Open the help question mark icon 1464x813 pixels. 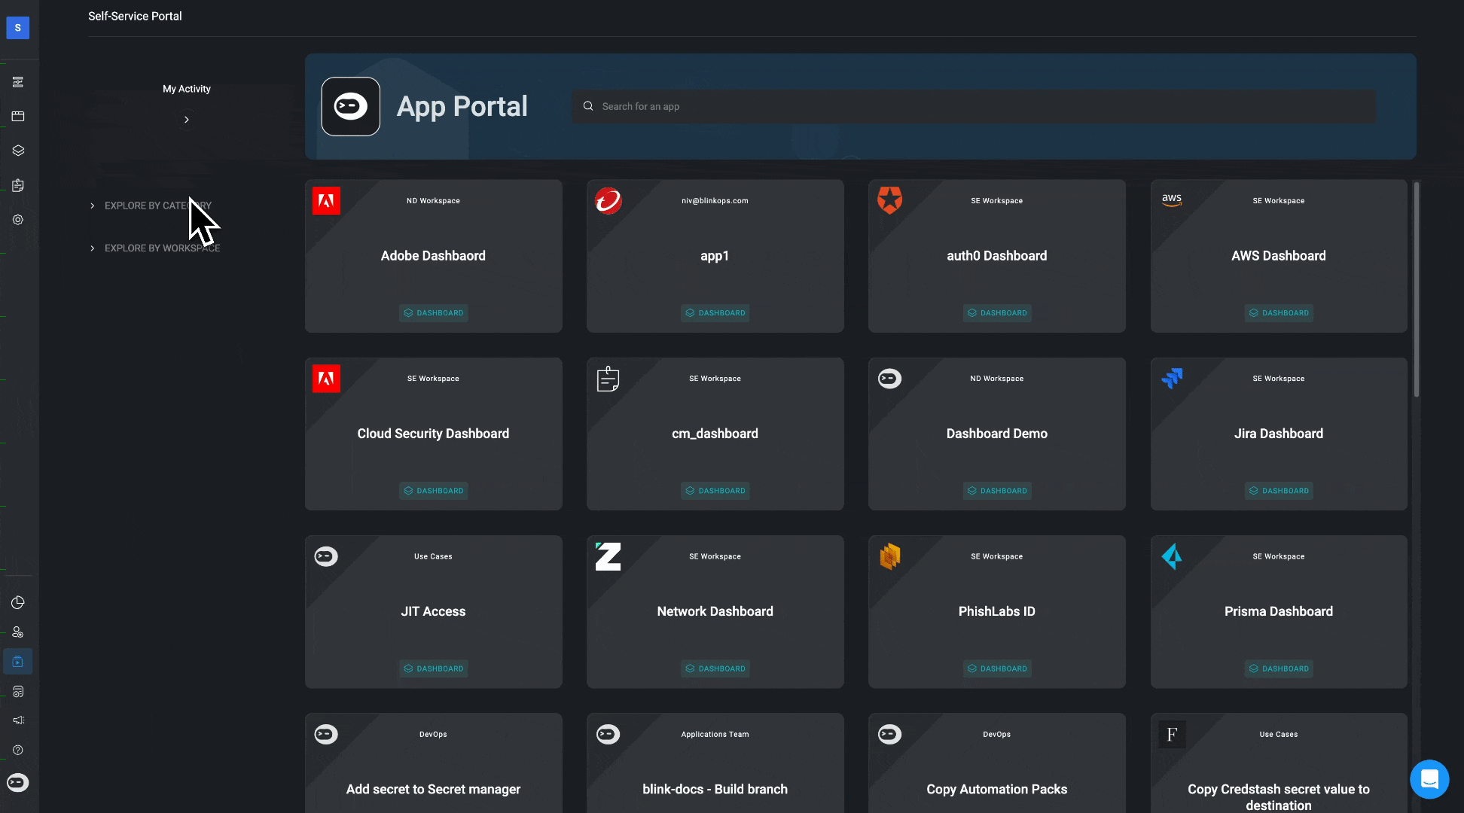point(18,750)
